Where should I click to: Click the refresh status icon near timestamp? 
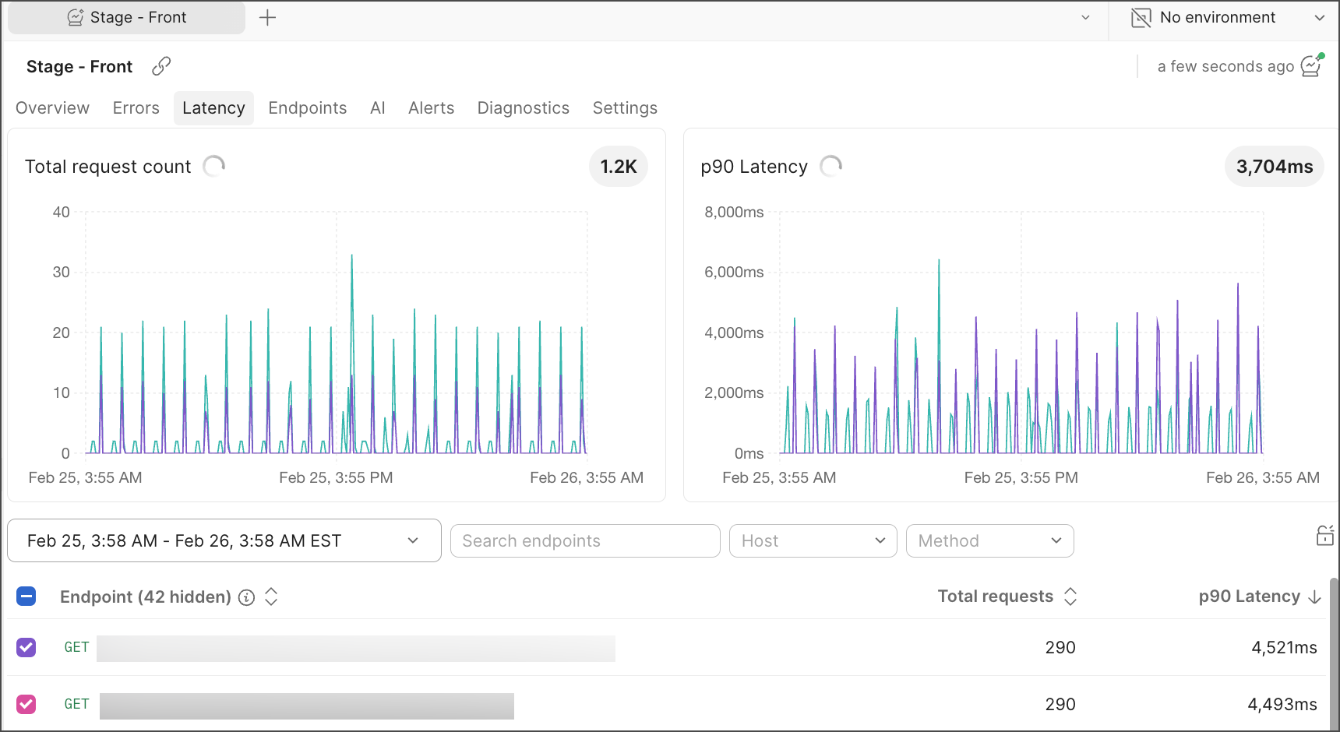[x=1312, y=65]
